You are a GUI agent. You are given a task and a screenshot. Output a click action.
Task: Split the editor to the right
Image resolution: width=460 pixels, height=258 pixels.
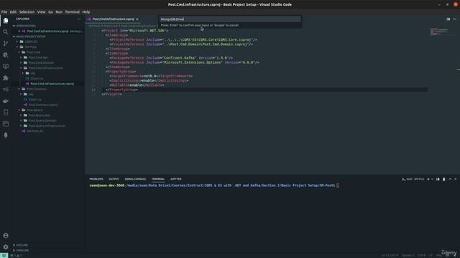click(448, 19)
